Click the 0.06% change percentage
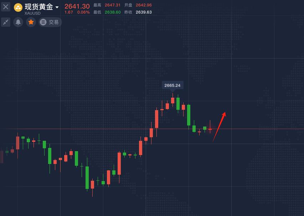Viewport: 304px width, 216px height. click(x=83, y=12)
